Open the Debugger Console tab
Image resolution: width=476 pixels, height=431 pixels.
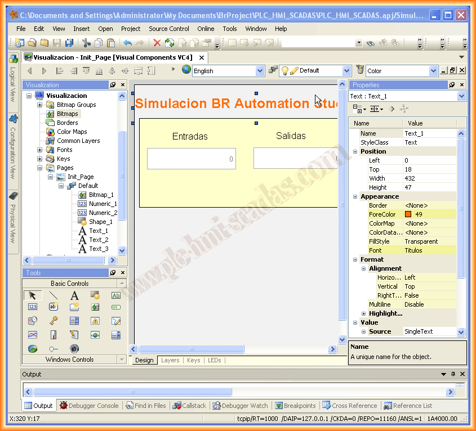pyautogui.click(x=89, y=406)
